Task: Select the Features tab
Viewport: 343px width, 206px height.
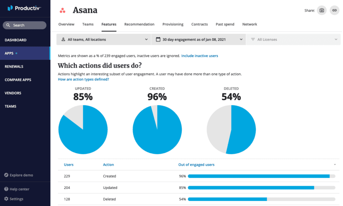Action: [x=109, y=24]
